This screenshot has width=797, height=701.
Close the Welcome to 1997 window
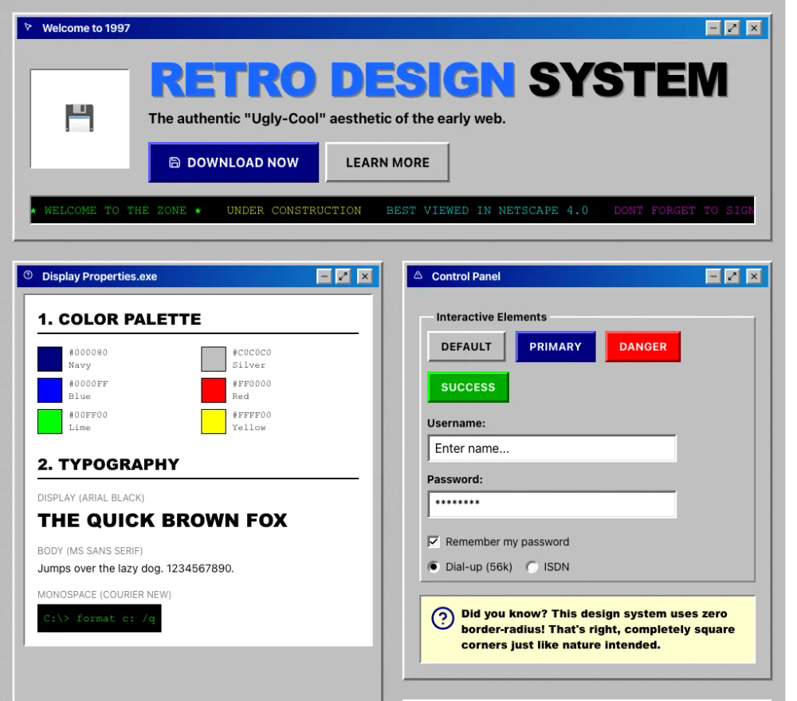tap(754, 28)
